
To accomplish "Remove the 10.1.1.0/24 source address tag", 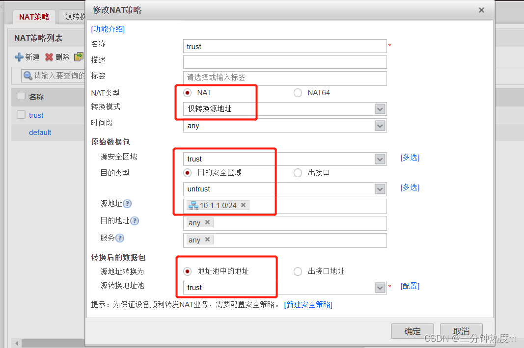I will tap(243, 205).
